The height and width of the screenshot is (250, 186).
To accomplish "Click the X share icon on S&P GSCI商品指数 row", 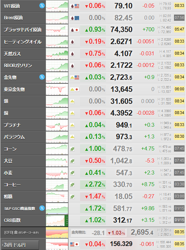I will click(x=42, y=208).
